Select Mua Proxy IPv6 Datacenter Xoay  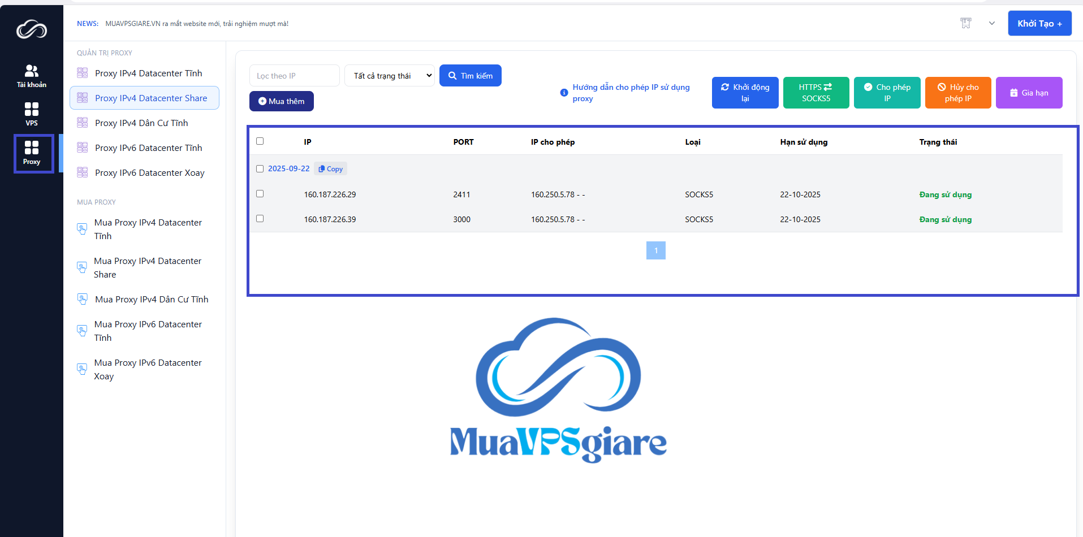[148, 370]
